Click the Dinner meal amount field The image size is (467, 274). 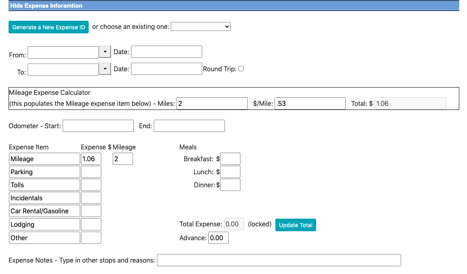click(230, 185)
